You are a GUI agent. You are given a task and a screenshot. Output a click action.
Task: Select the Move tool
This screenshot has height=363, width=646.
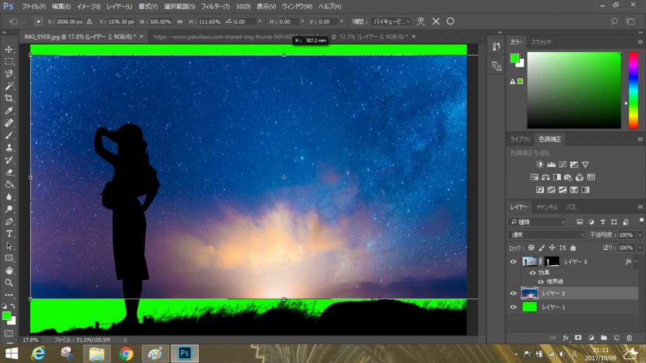[9, 49]
